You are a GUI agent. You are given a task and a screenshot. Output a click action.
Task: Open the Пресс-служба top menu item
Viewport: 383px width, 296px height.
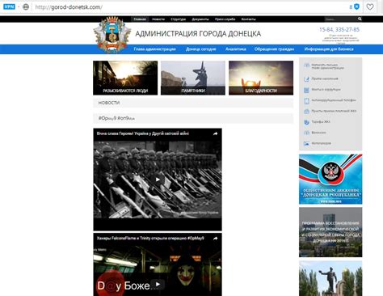point(225,19)
